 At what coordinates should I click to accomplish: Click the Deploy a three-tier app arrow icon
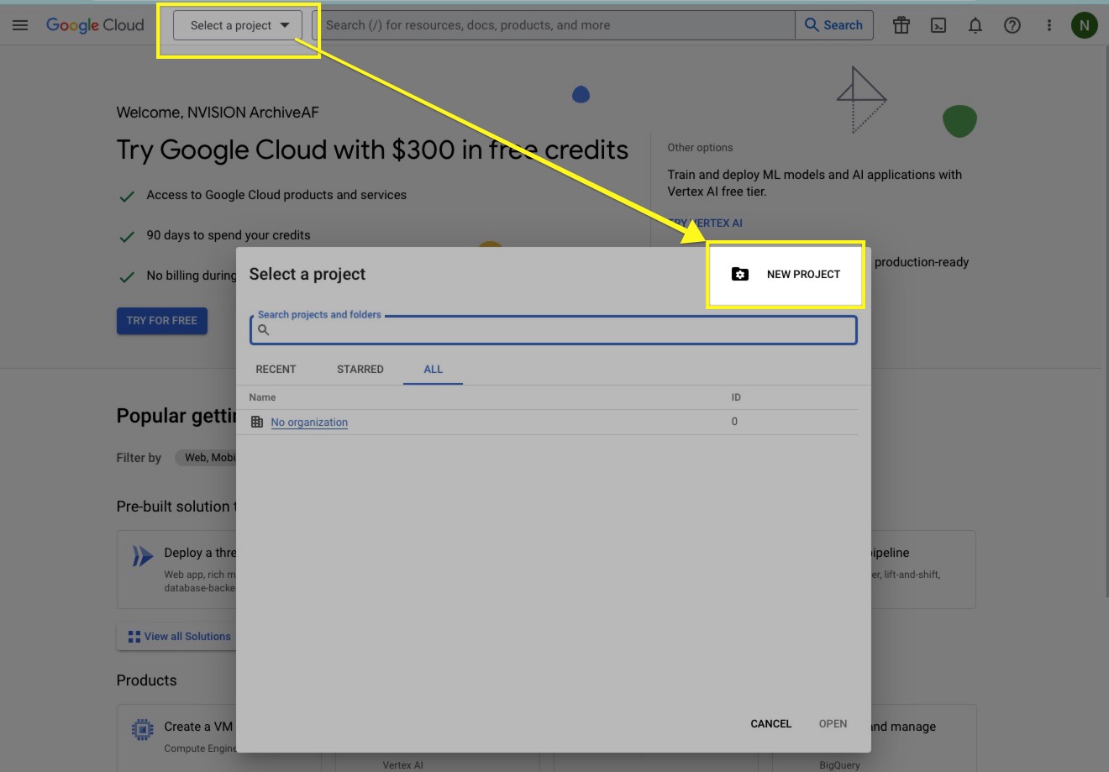[143, 556]
